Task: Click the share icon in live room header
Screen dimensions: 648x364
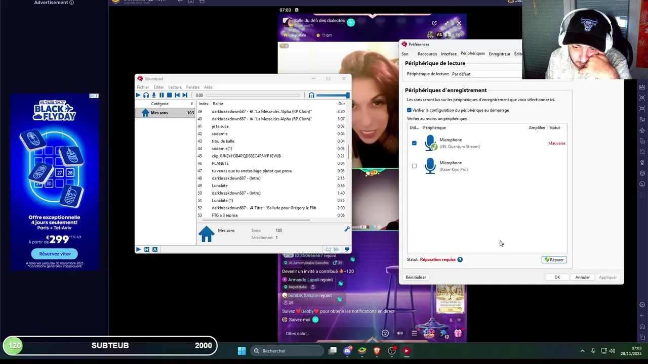Action: click(x=434, y=23)
